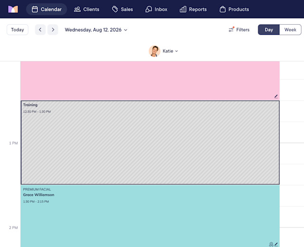
Task: Go to the Clients section
Action: 86,9
